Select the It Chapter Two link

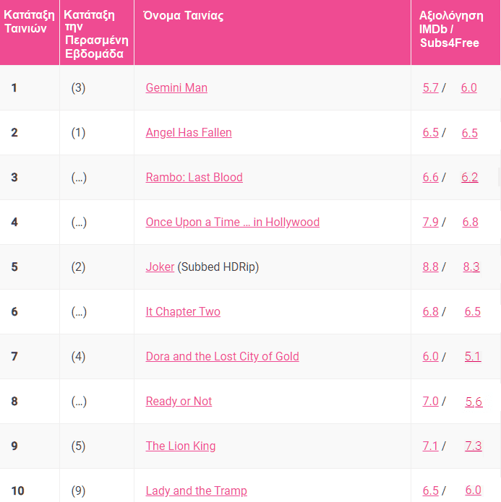click(x=183, y=311)
